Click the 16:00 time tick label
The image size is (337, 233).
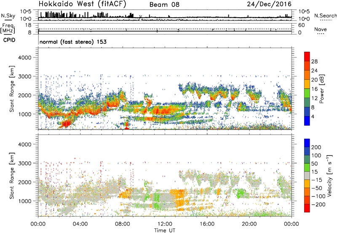click(x=207, y=224)
